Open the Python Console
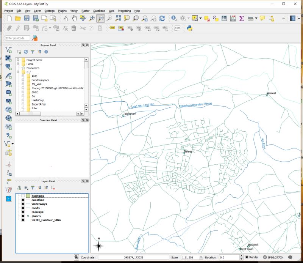 tap(189, 27)
